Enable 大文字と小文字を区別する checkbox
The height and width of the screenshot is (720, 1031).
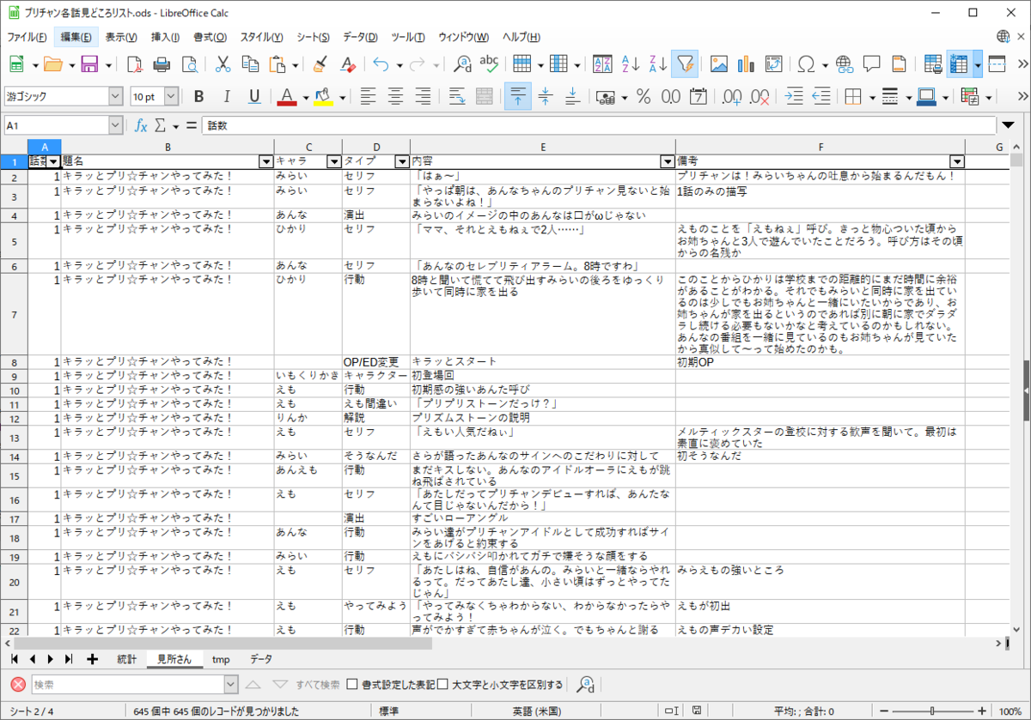click(x=442, y=684)
